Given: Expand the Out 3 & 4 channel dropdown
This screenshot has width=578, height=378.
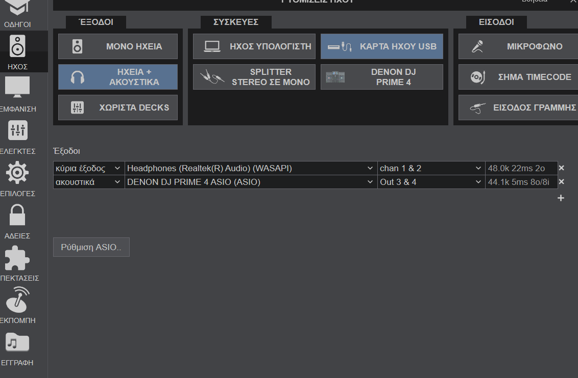Looking at the screenshot, I should 431,182.
